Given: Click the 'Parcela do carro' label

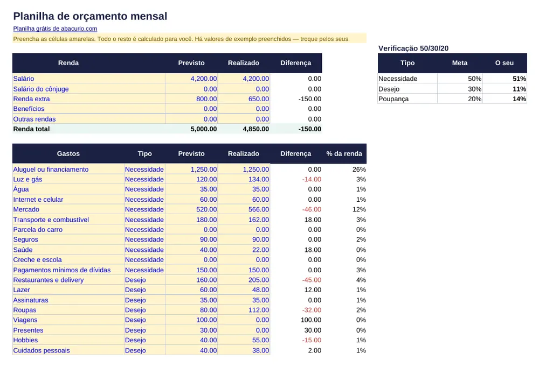Looking at the screenshot, I should click(38, 230).
